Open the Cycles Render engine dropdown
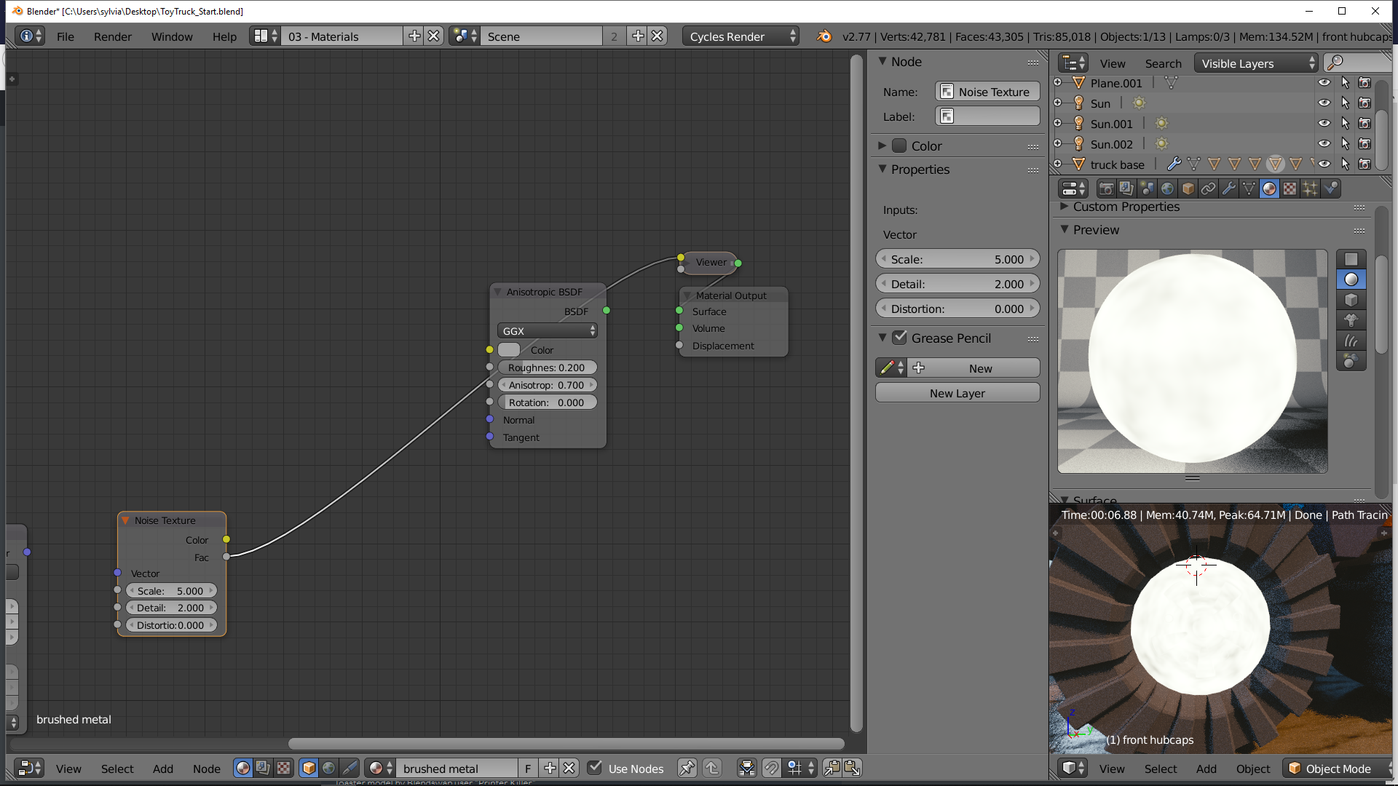The width and height of the screenshot is (1398, 786). (x=741, y=36)
